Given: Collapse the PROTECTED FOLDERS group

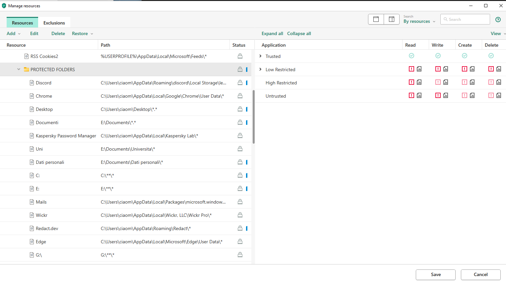Looking at the screenshot, I should pyautogui.click(x=19, y=70).
